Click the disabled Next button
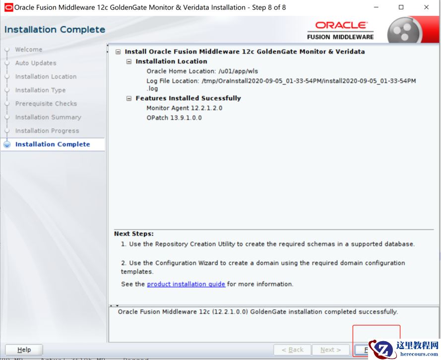Viewport: 441px width, 360px height. [x=330, y=350]
